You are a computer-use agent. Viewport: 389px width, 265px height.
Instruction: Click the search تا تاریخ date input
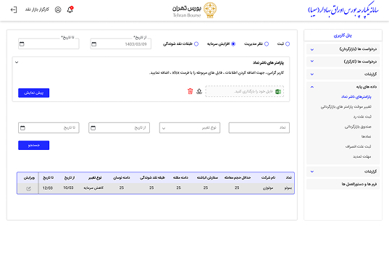tap(49, 127)
